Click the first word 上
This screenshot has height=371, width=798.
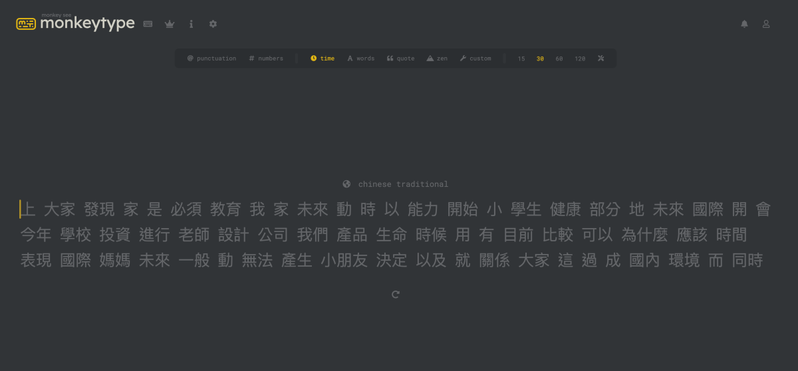click(x=28, y=209)
